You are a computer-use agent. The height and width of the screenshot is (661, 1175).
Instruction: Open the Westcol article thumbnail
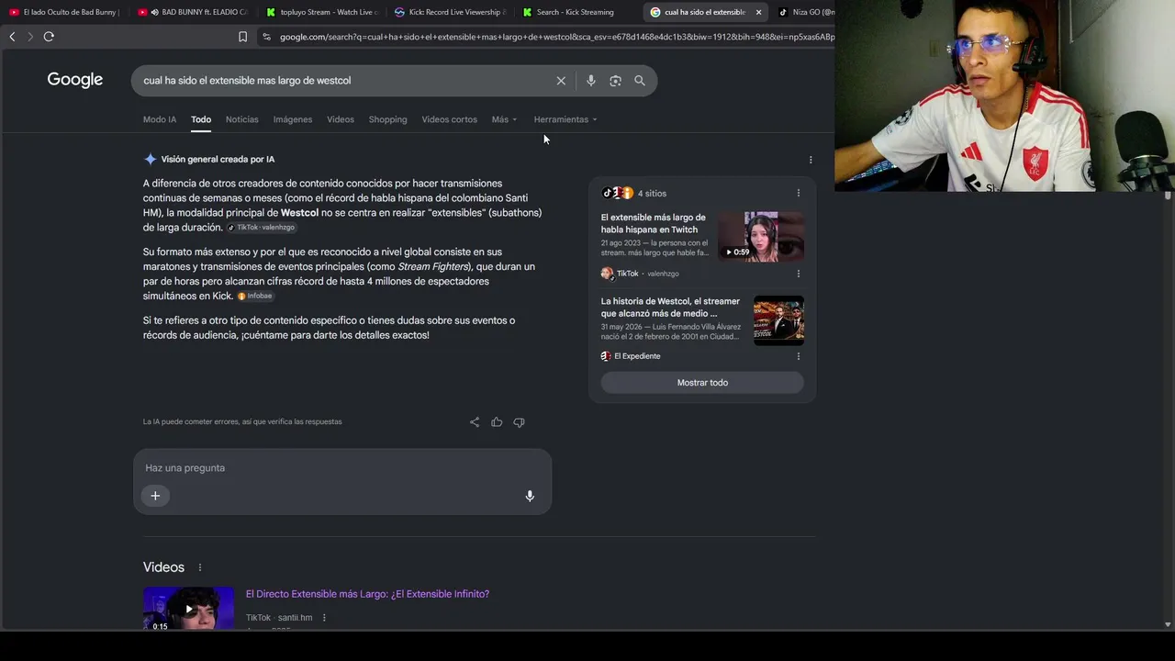pyautogui.click(x=778, y=320)
